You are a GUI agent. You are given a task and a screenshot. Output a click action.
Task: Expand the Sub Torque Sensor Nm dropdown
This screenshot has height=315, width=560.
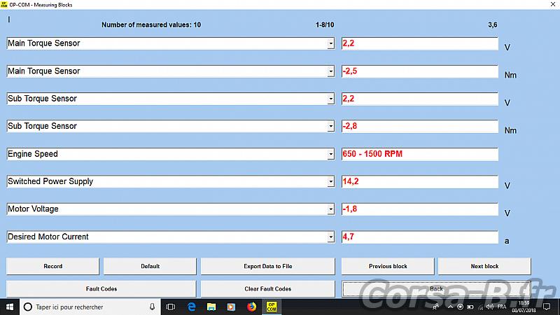(x=330, y=126)
